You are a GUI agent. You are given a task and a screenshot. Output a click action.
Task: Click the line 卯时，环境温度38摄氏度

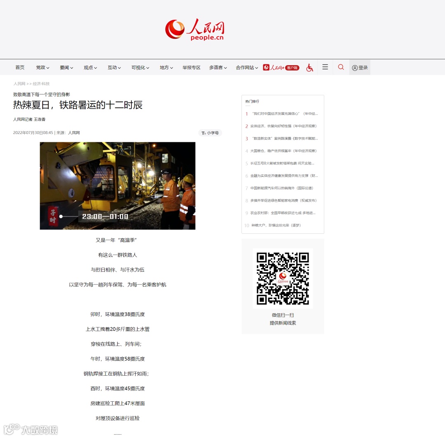pyautogui.click(x=117, y=314)
